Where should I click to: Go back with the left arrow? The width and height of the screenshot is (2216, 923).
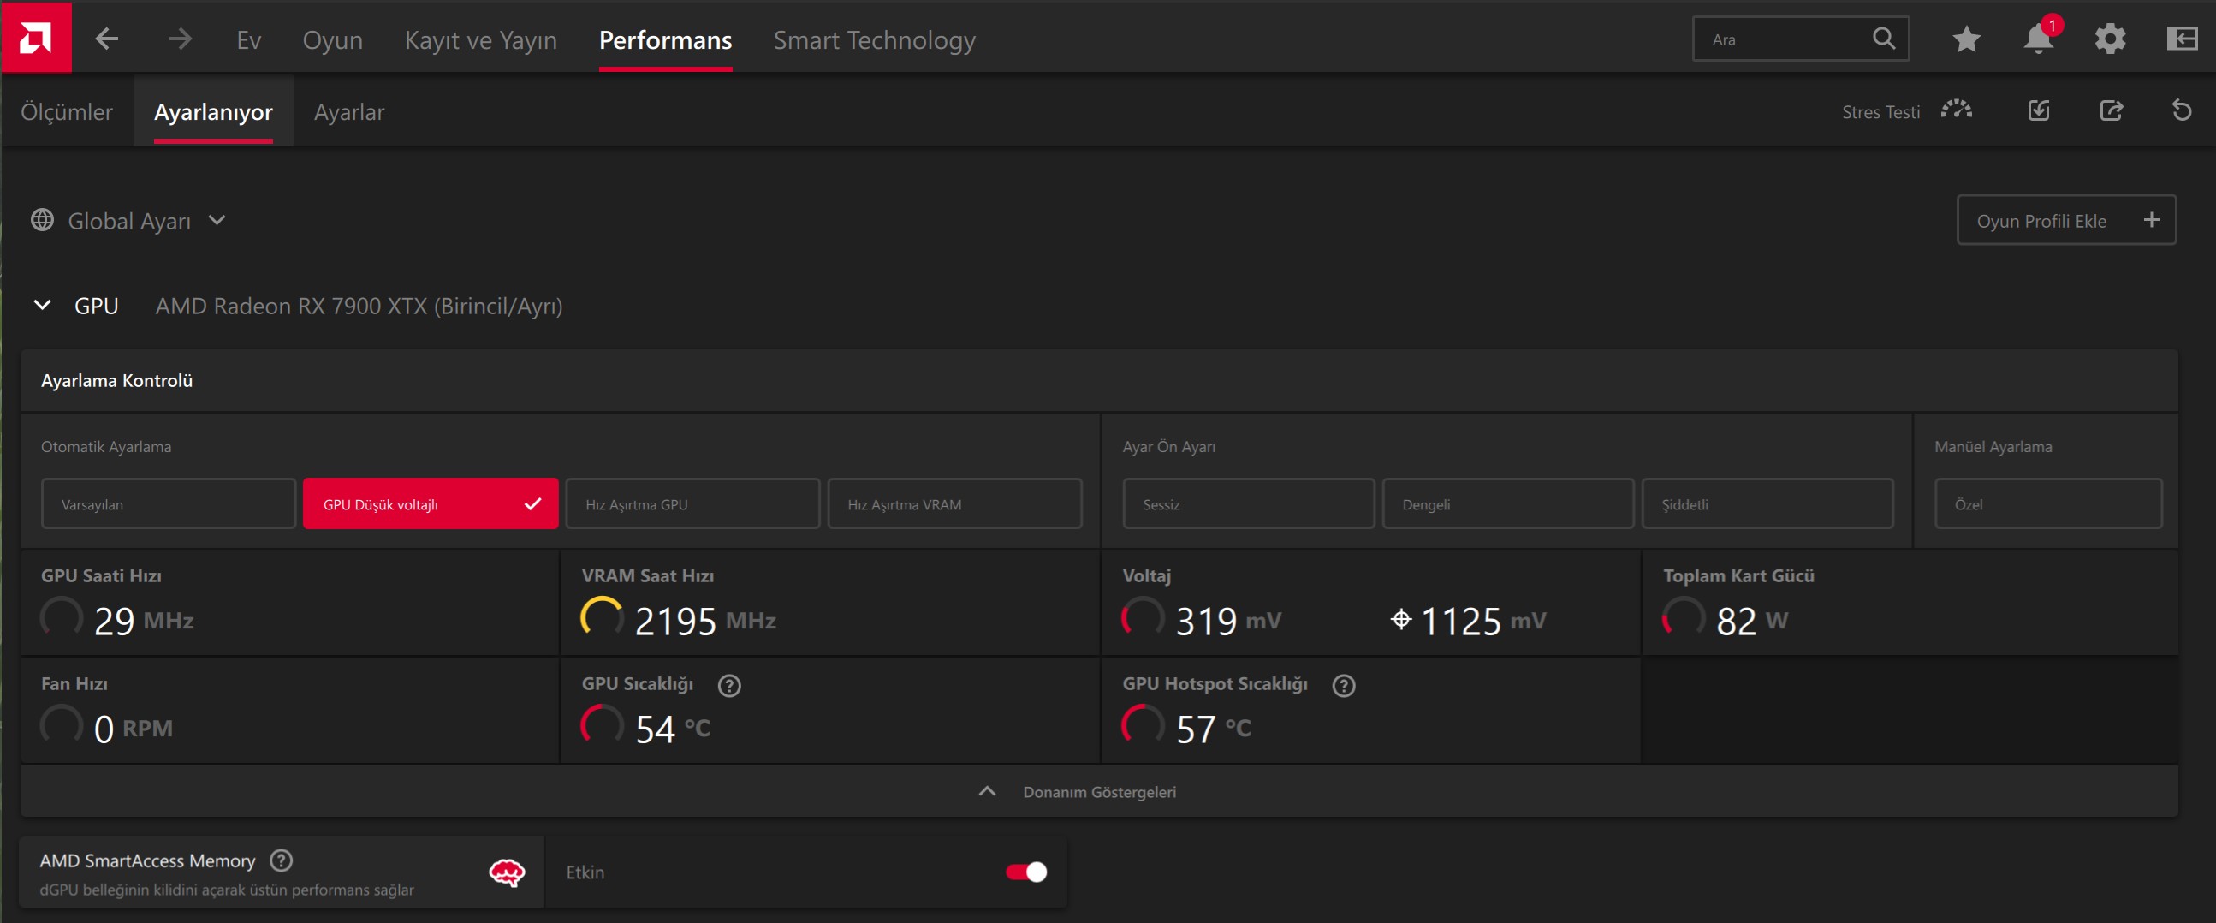click(x=107, y=39)
